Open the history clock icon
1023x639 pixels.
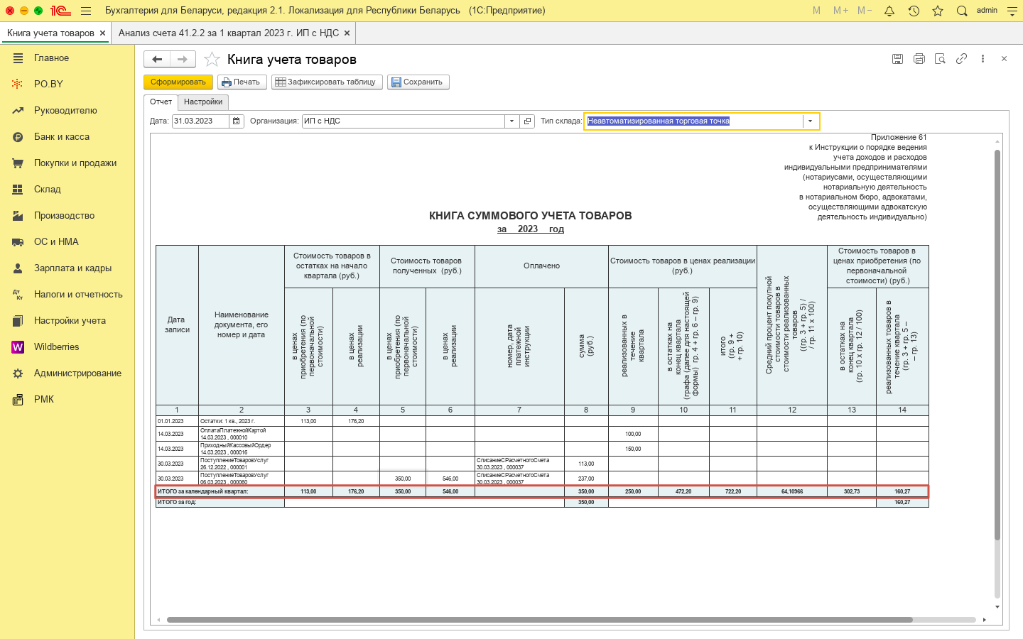[914, 11]
